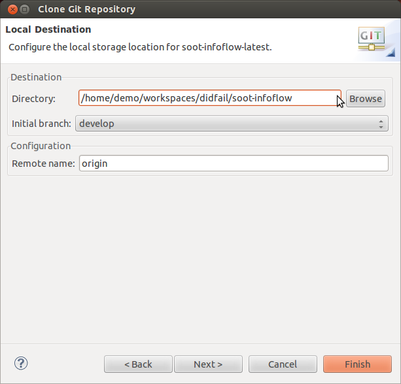
Task: Click the storage location description text
Action: (139, 47)
